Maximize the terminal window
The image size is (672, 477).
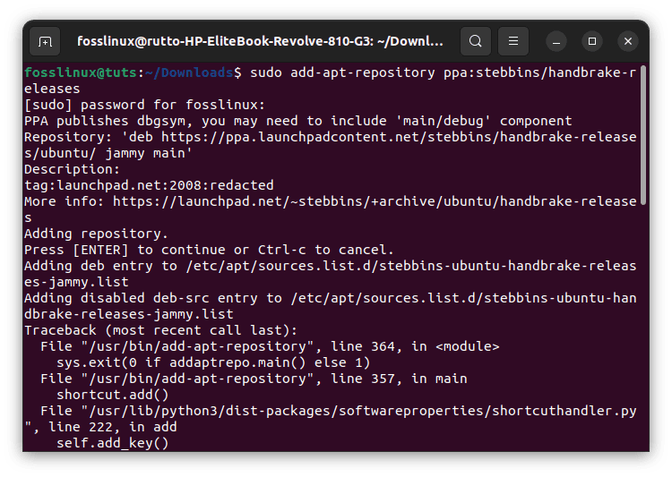[592, 41]
